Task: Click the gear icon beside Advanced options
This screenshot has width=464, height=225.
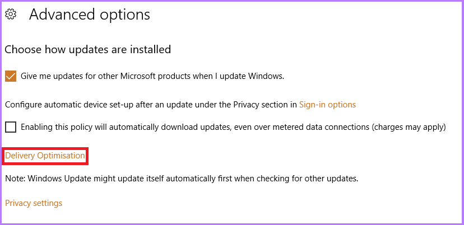Action: 10,15
